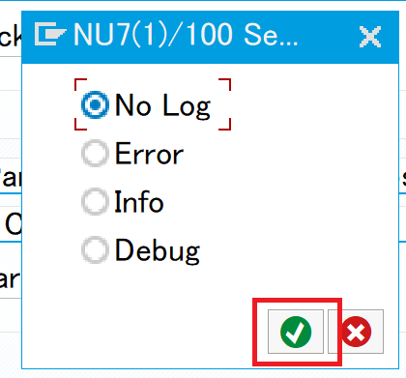Select the No Log radio button
This screenshot has width=406, height=378.
pyautogui.click(x=95, y=104)
